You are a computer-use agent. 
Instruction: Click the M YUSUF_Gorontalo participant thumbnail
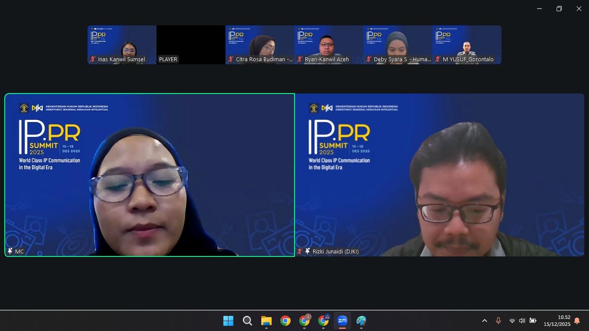click(467, 45)
